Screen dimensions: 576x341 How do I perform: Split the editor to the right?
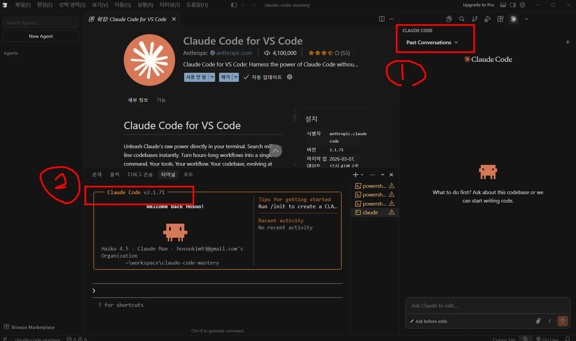point(382,19)
